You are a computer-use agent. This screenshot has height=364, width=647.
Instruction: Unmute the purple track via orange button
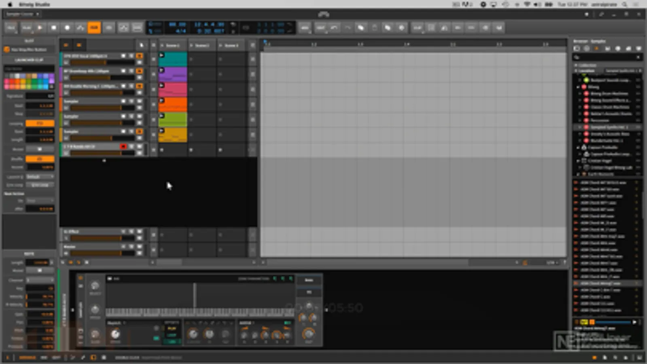[140, 71]
